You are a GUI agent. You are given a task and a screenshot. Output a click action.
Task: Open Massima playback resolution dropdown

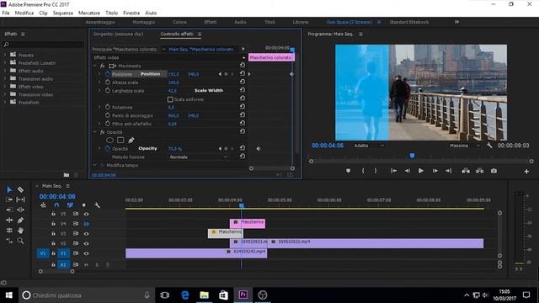click(x=464, y=146)
